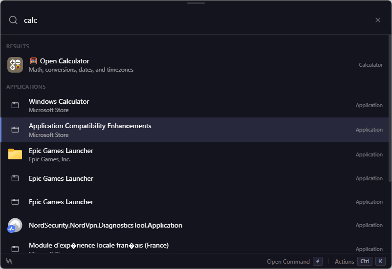Click the Raycast-style logo in the footer
The height and width of the screenshot is (269, 392).
pos(9,261)
